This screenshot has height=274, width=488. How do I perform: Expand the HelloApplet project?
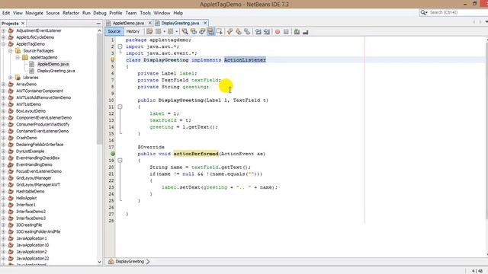tap(3, 198)
